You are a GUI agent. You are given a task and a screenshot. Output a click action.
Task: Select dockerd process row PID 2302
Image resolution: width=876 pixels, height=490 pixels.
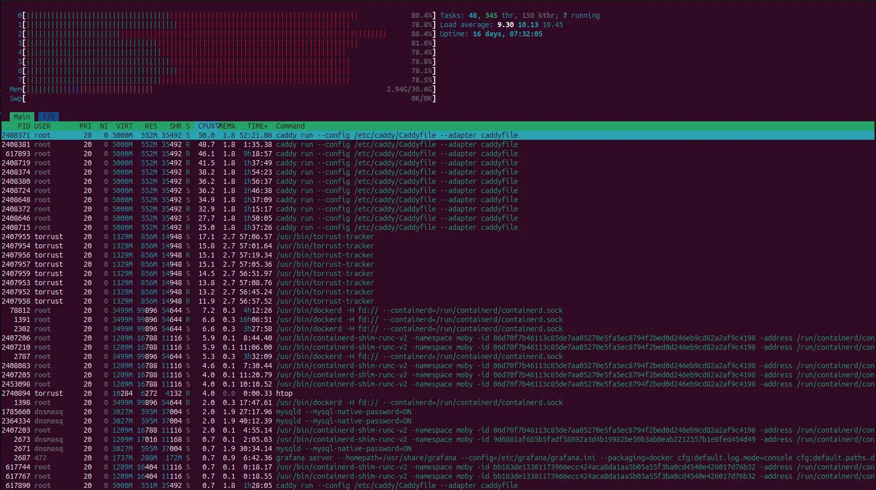(438, 329)
